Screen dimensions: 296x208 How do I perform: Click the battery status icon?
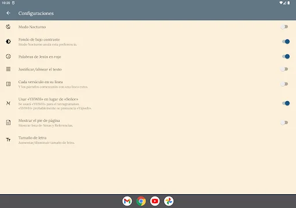coord(288,3)
